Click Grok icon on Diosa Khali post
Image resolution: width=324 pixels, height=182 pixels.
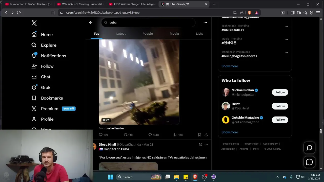point(200,144)
